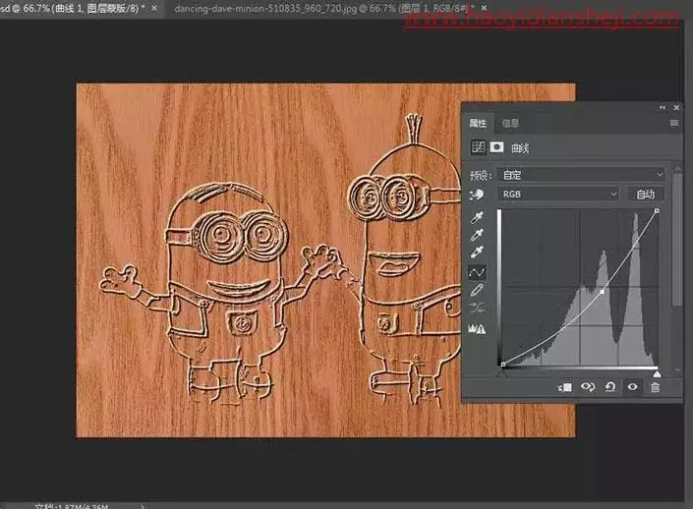Collapse the Properties panel with double arrows

pos(663,107)
